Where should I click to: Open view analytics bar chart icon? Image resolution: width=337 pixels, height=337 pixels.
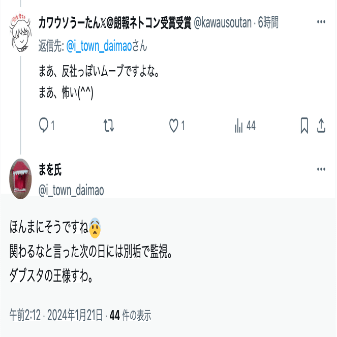click(239, 126)
